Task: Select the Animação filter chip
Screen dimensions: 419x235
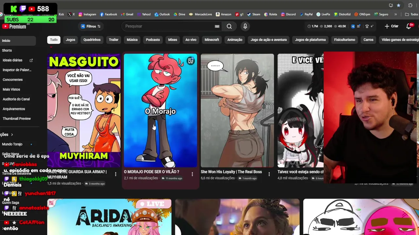Action: (x=235, y=39)
